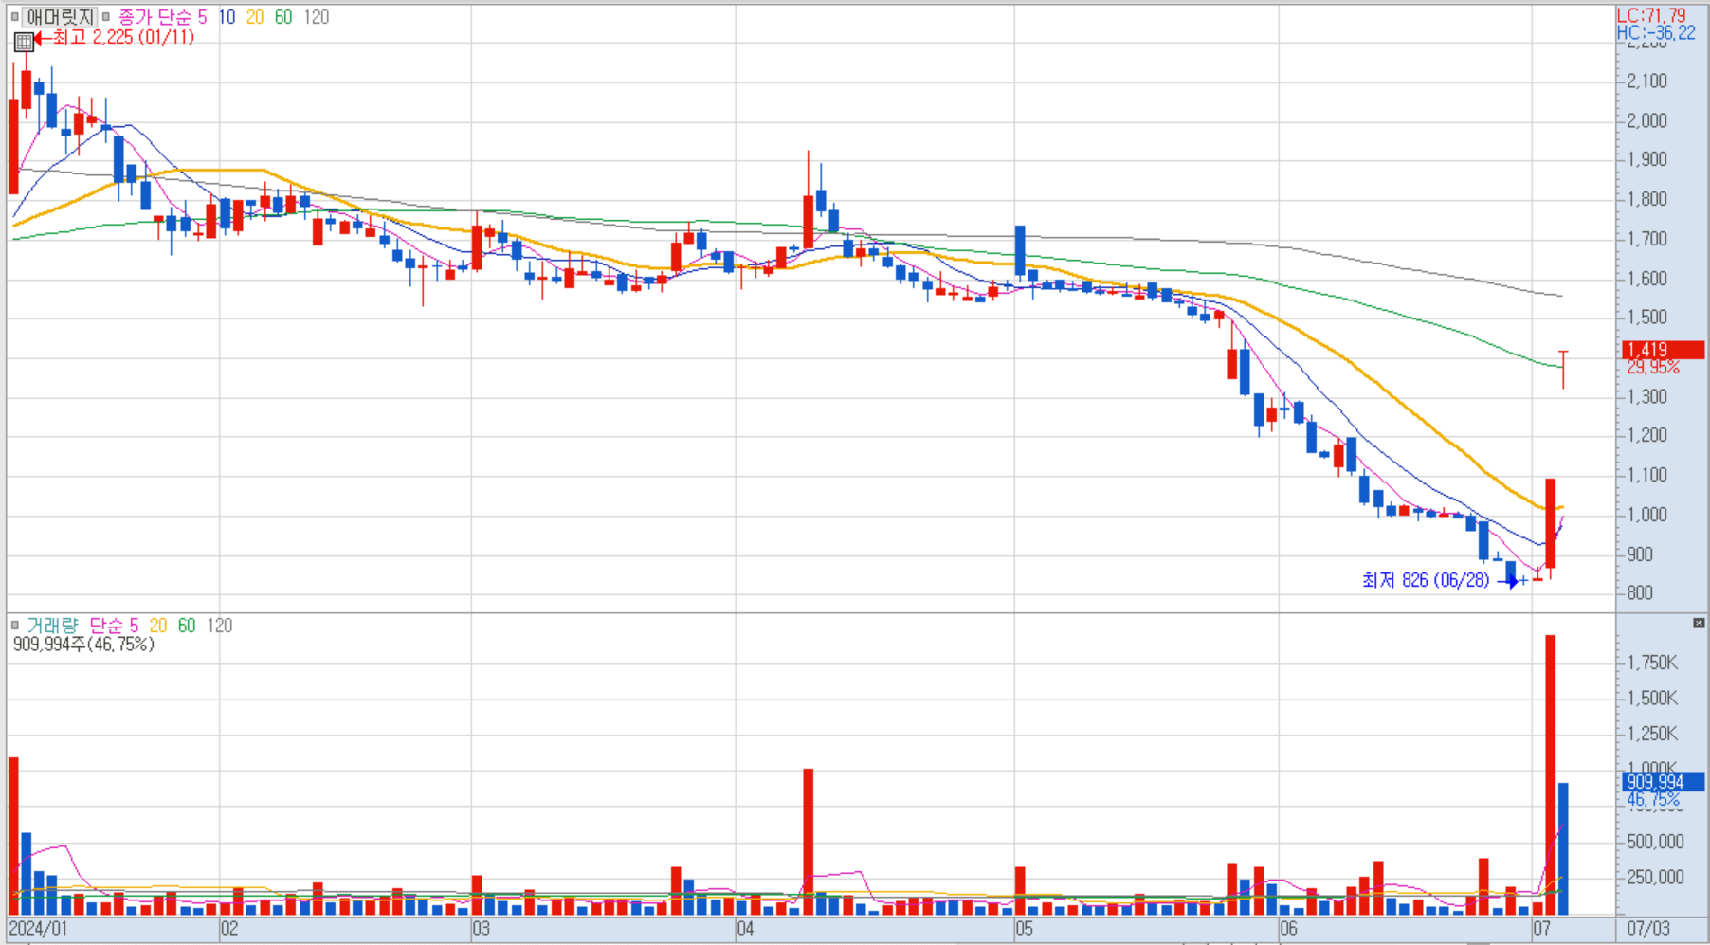The height and width of the screenshot is (945, 1710).
Task: Select the 04 month marker on timeline
Action: (746, 928)
